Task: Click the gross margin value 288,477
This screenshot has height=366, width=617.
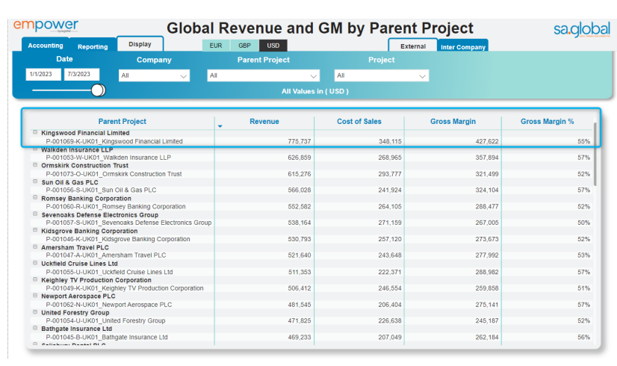Action: tap(487, 207)
